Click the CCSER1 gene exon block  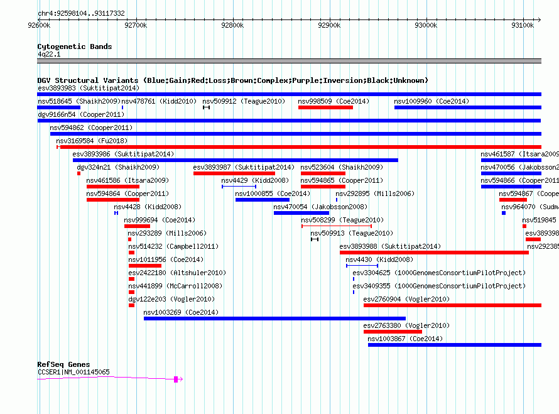[176, 379]
